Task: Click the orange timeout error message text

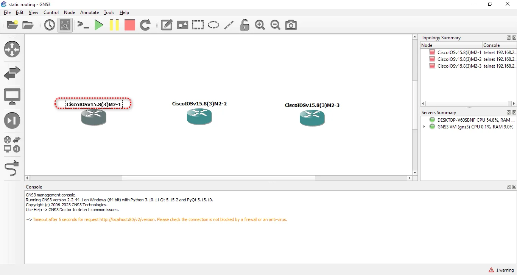Action: (x=160, y=219)
